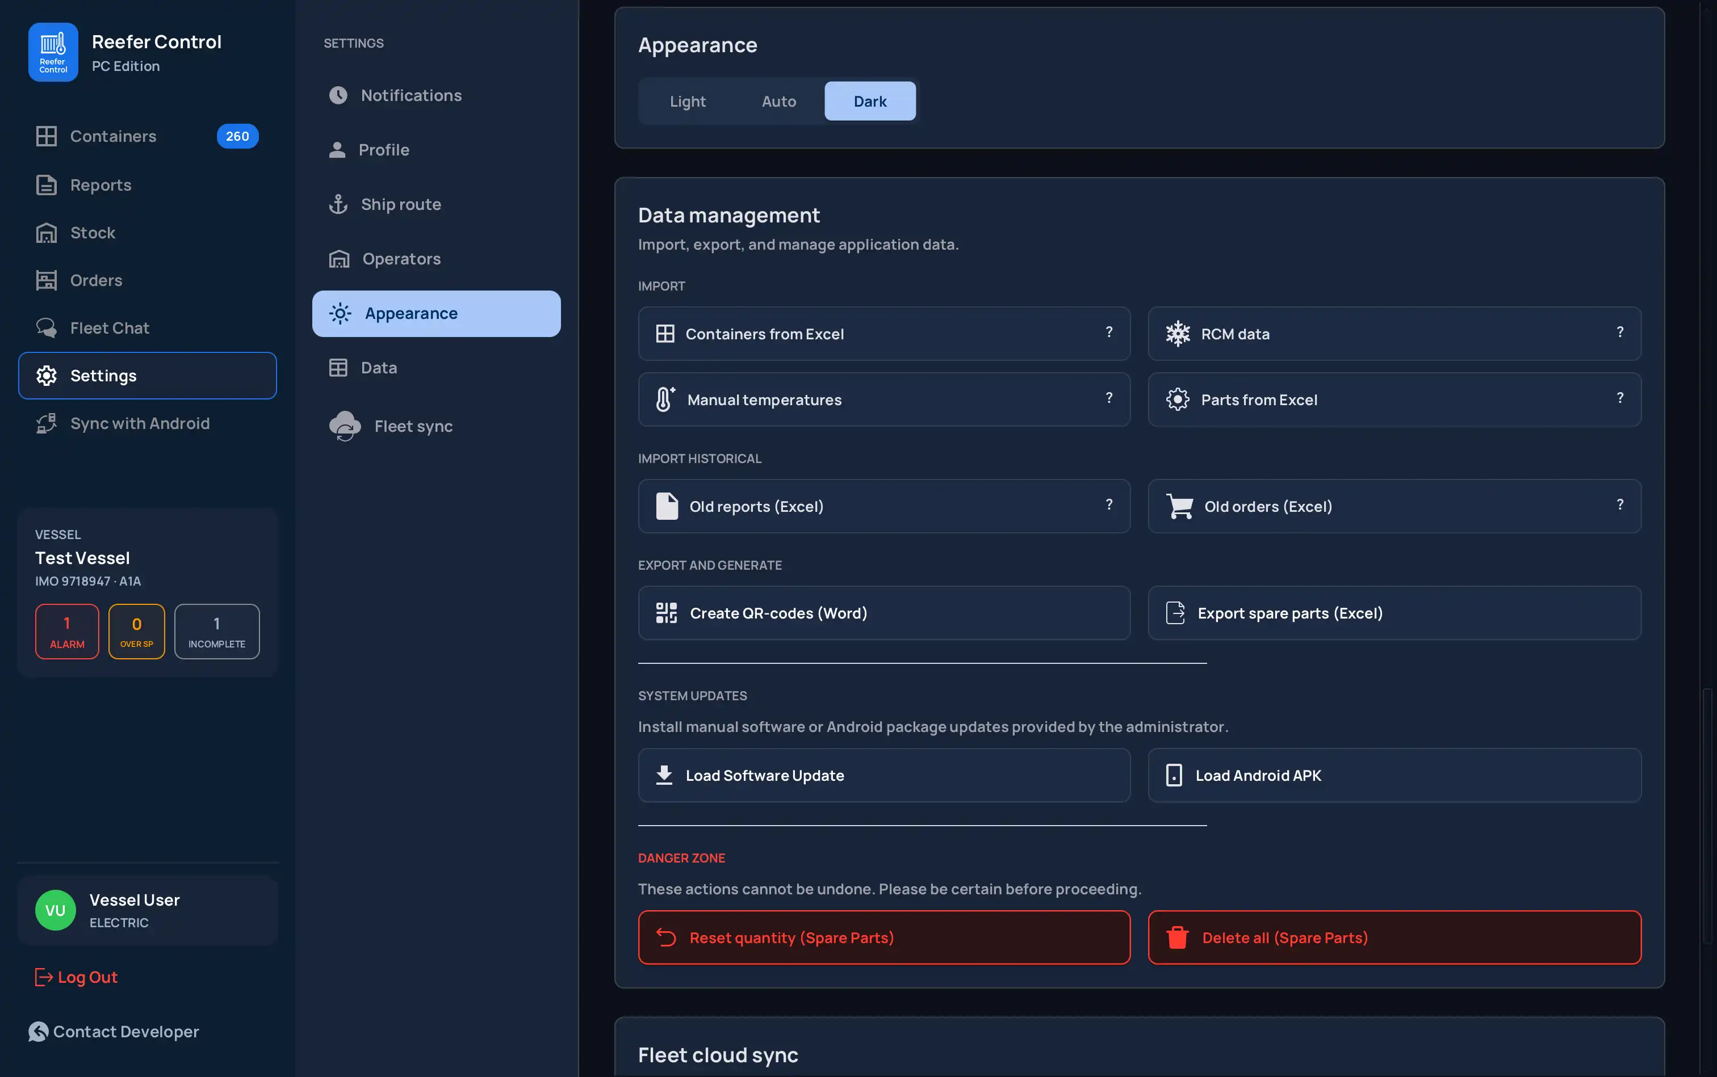The height and width of the screenshot is (1077, 1717).
Task: Click the Reefer Control app logo
Action: click(x=53, y=52)
